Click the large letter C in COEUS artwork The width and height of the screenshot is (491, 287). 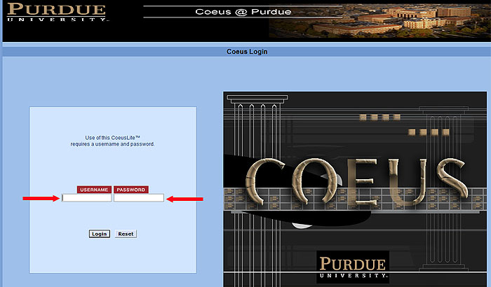(265, 184)
